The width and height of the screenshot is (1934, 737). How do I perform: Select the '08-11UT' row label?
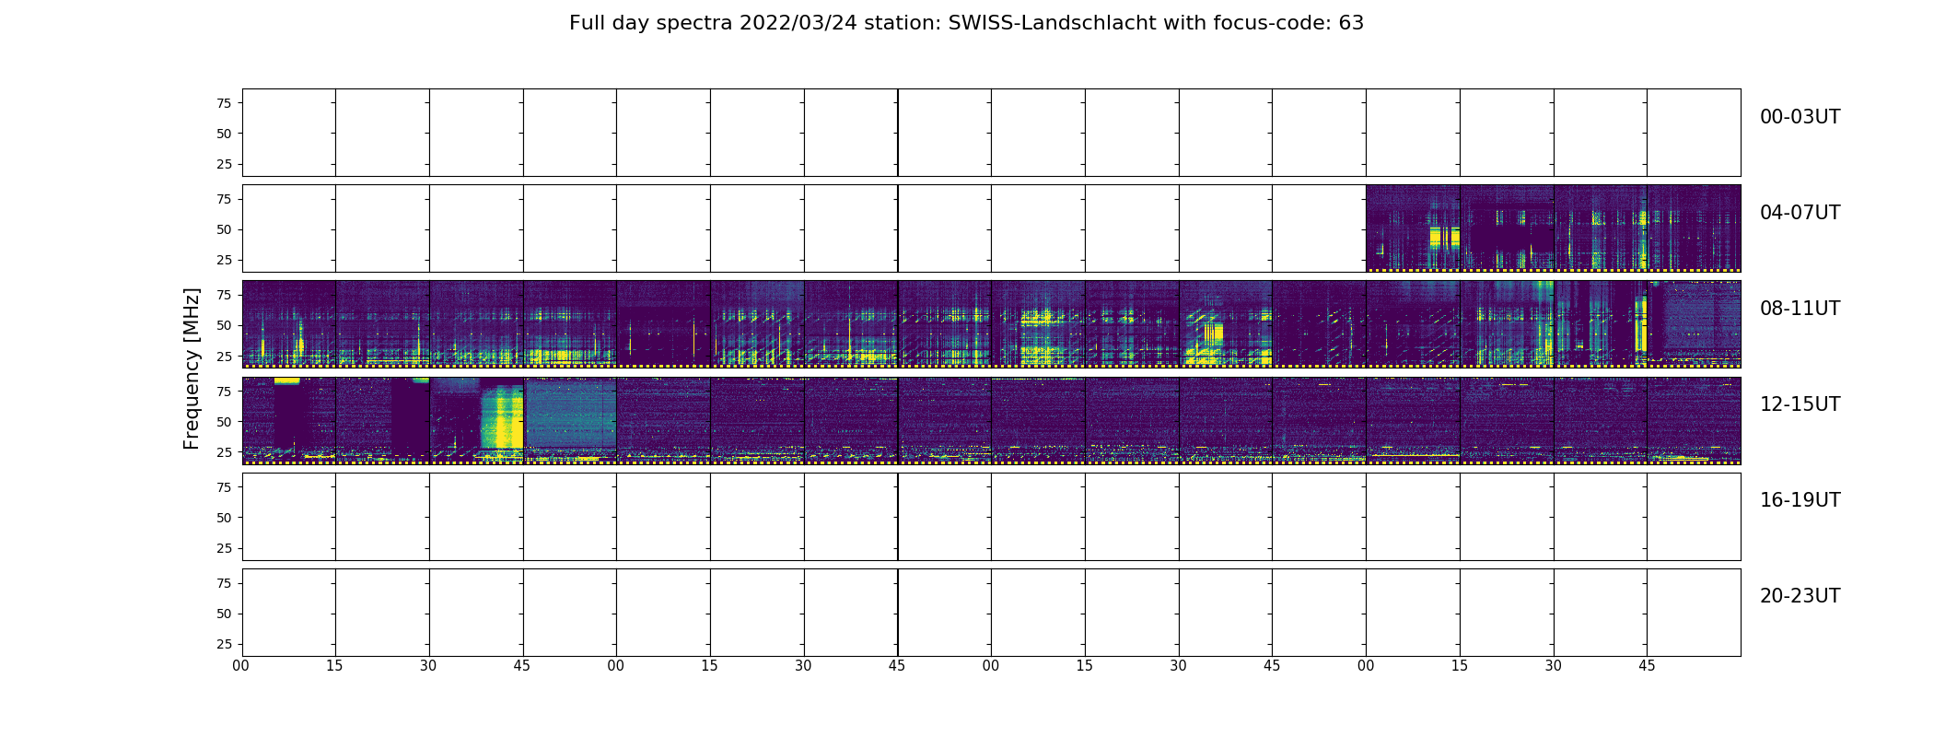[x=1800, y=309]
